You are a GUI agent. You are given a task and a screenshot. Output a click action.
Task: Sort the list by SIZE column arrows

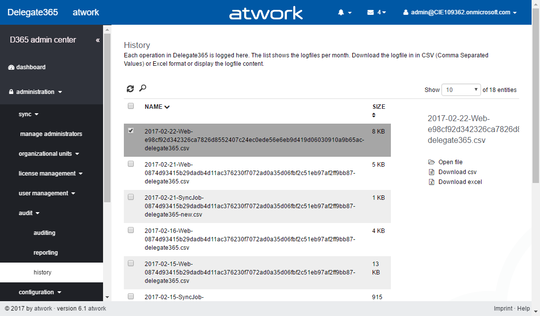[374, 115]
